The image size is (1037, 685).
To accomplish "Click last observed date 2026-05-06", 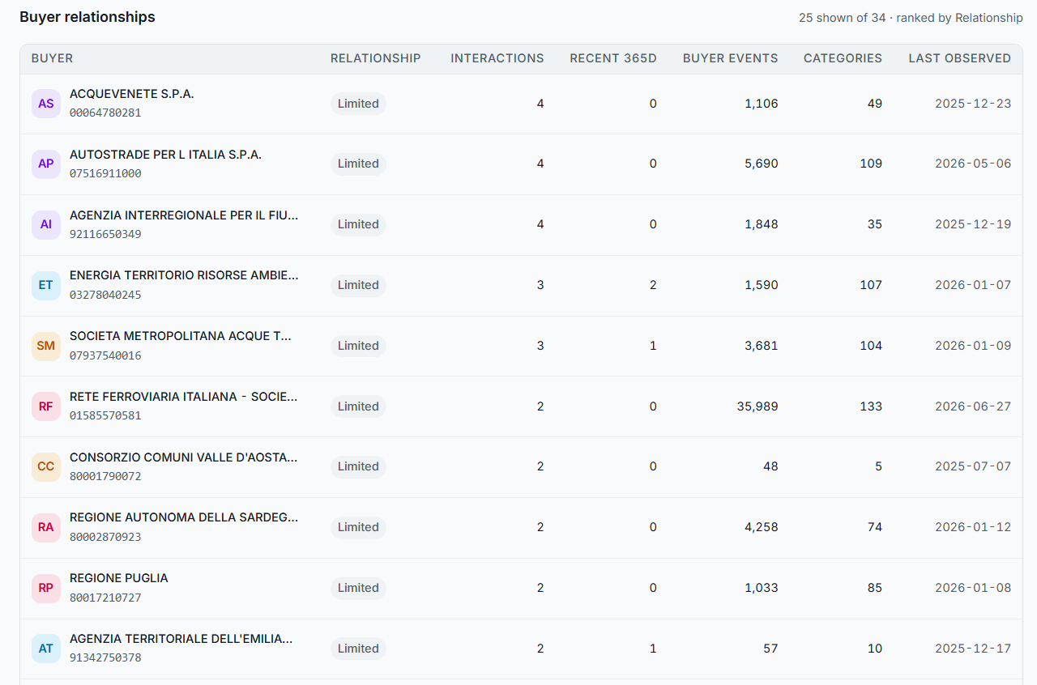I will pos(973,164).
